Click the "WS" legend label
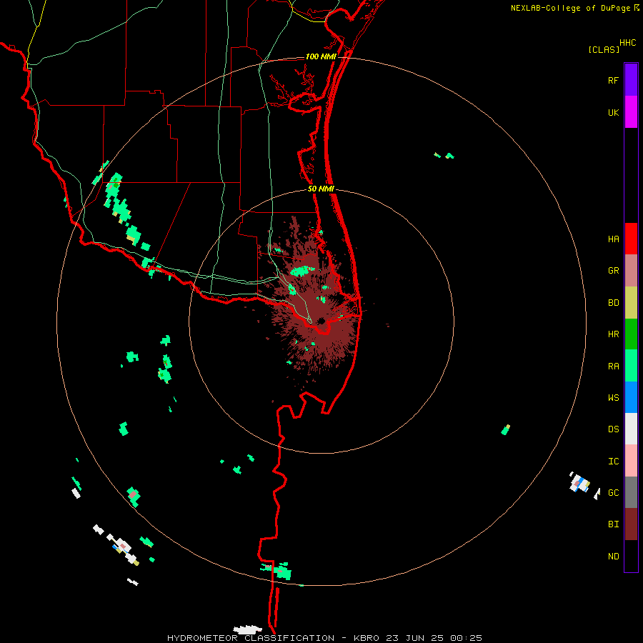This screenshot has height=643, width=643. (613, 398)
